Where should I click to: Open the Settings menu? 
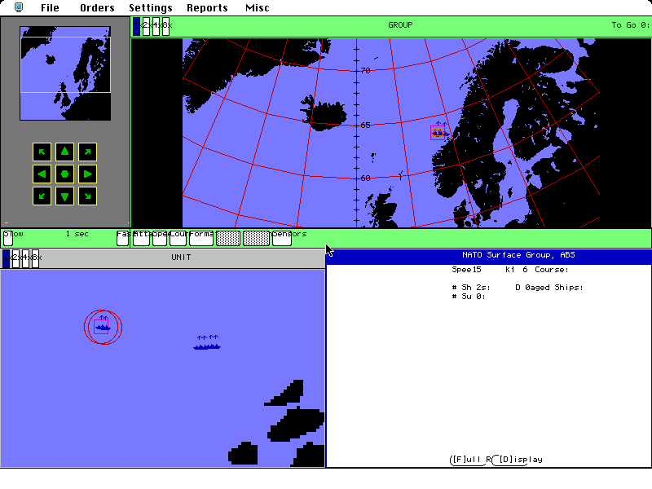tap(151, 7)
